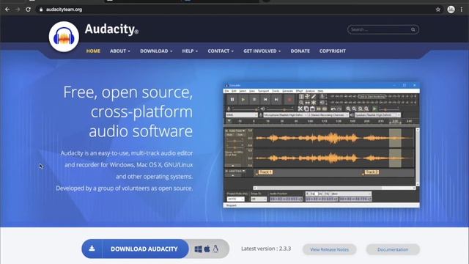Open View Release Notes
This screenshot has height=264, width=469.
[329, 249]
